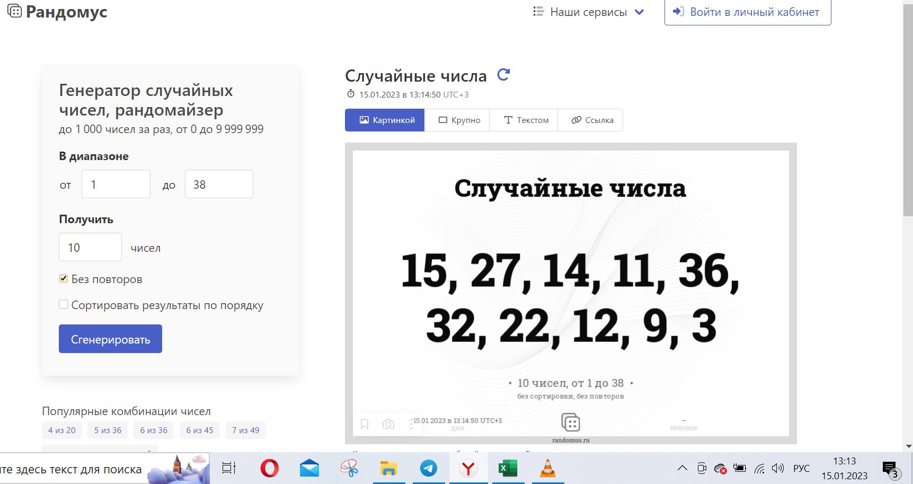Click the scrollbar down arrow
The width and height of the screenshot is (913, 484).
coord(908,446)
